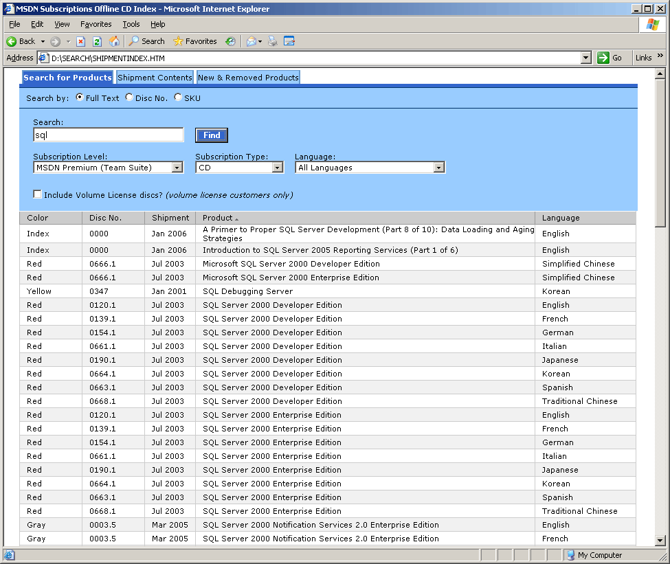Open the History toolbar icon
670x564 pixels.
[x=230, y=41]
